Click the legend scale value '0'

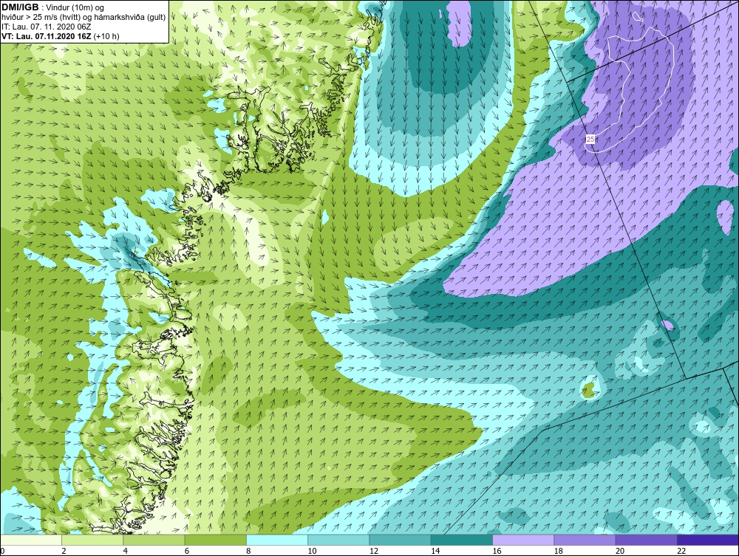tap(2, 552)
